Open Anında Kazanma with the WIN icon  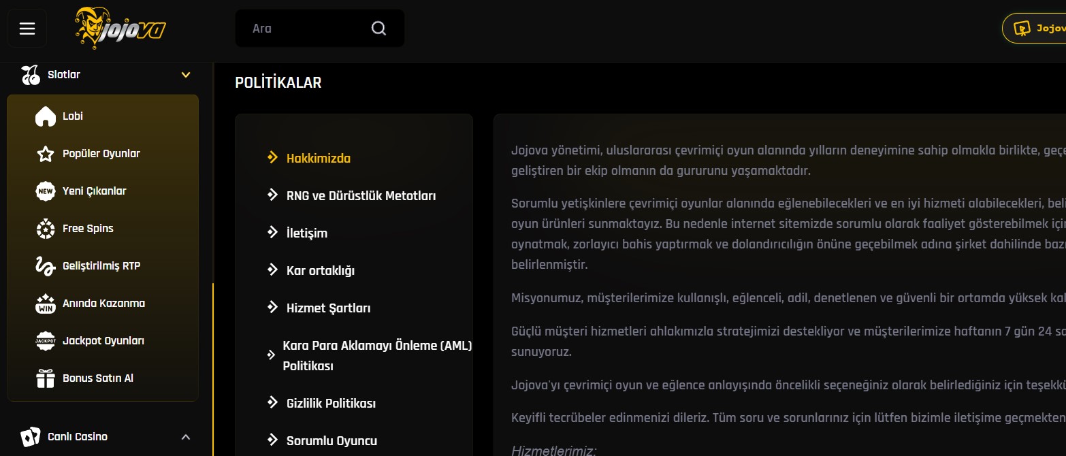(45, 303)
